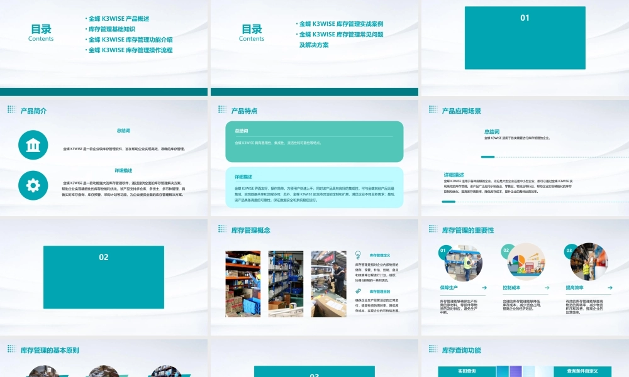Click the 库存管理定义 heading
The height and width of the screenshot is (377, 629).
click(379, 255)
